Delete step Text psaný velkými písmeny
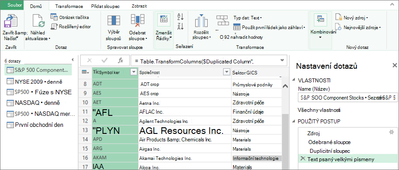399x170 pixels. 303,159
